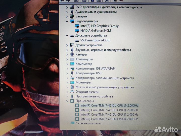The width and height of the screenshot is (181, 136).
Task: Click the USB plug icon beside Контроллеры USB
Action: 72,73
